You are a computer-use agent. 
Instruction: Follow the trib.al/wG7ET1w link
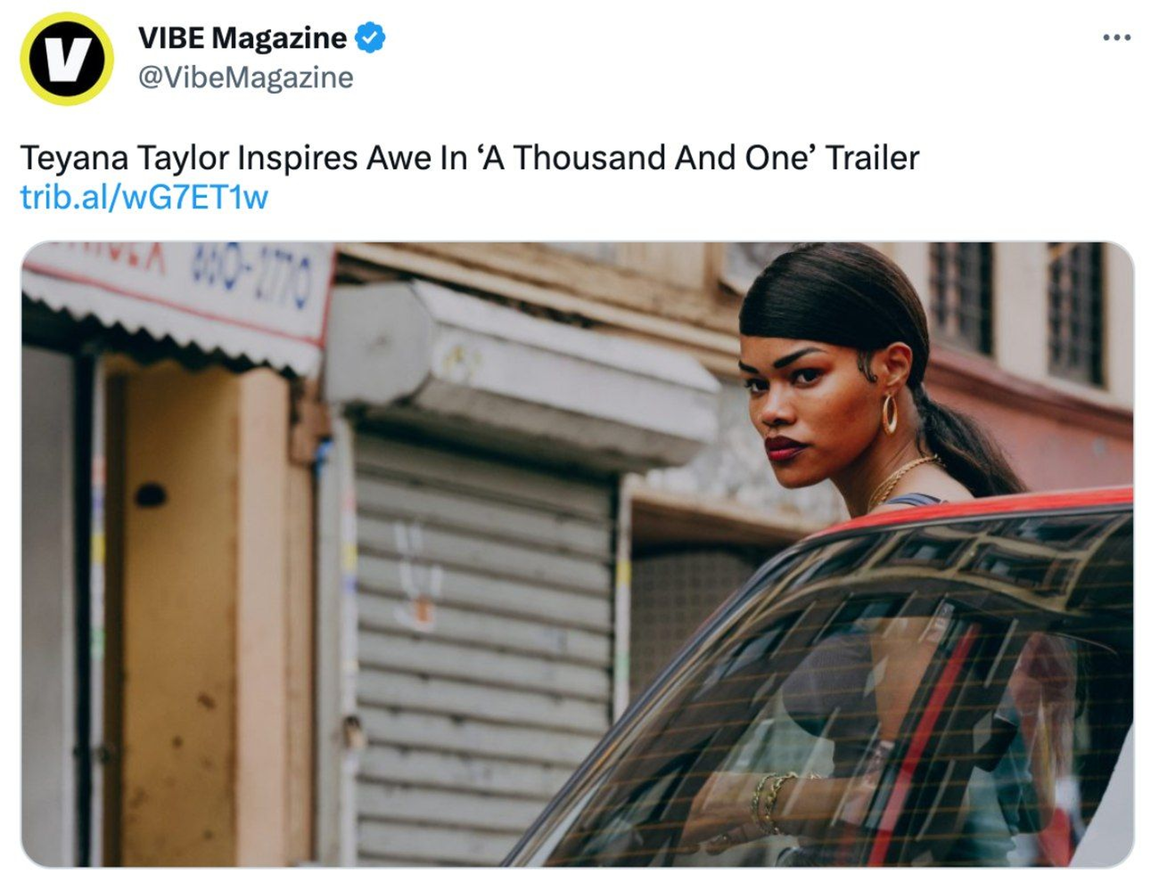pyautogui.click(x=145, y=197)
